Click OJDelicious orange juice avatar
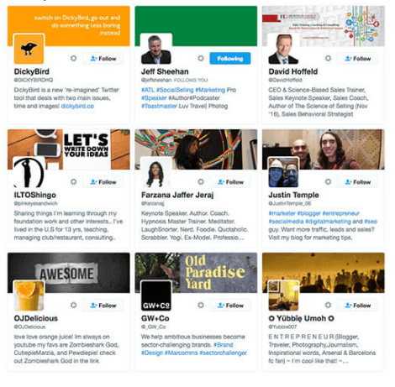Screen dimensions: 395x387 pyautogui.click(x=29, y=295)
